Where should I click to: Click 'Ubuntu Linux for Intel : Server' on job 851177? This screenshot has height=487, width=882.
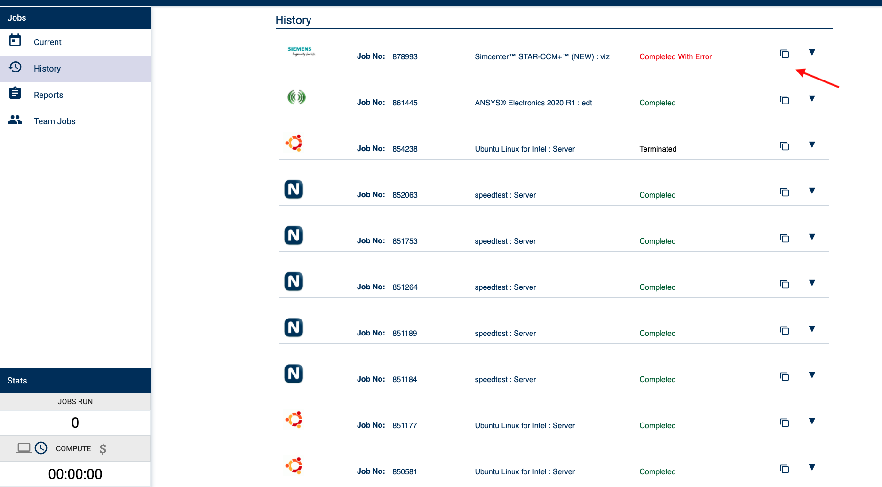click(525, 425)
